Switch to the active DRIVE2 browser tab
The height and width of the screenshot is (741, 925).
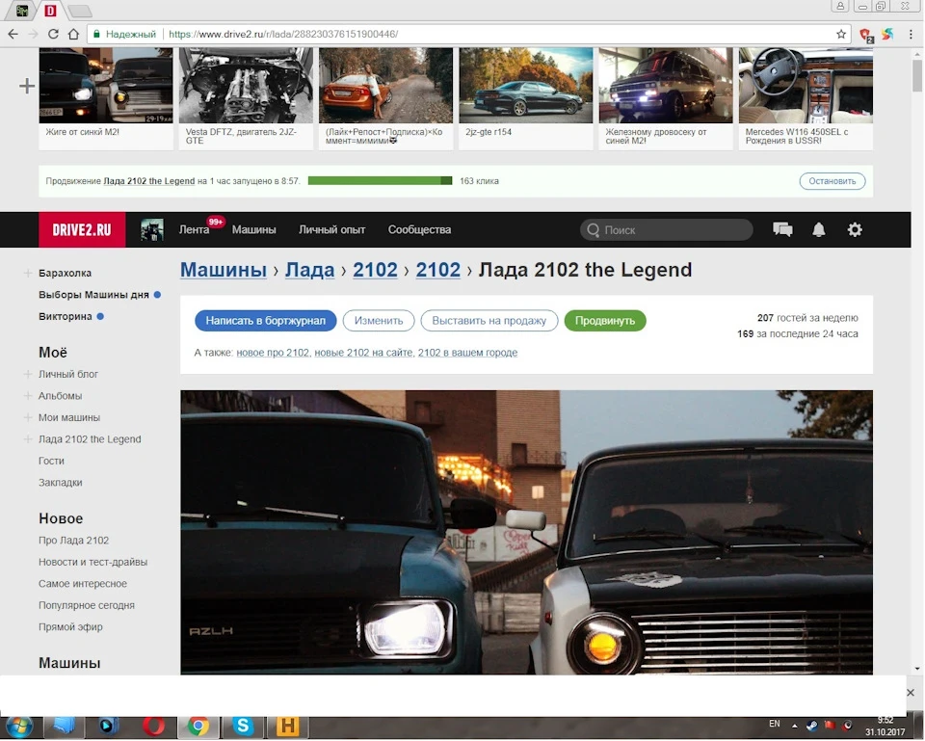pos(51,10)
